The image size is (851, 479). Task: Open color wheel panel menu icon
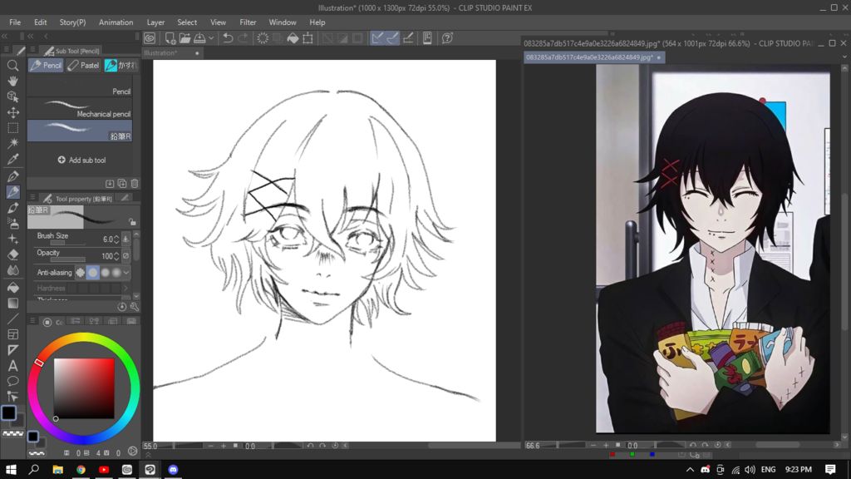(x=32, y=321)
